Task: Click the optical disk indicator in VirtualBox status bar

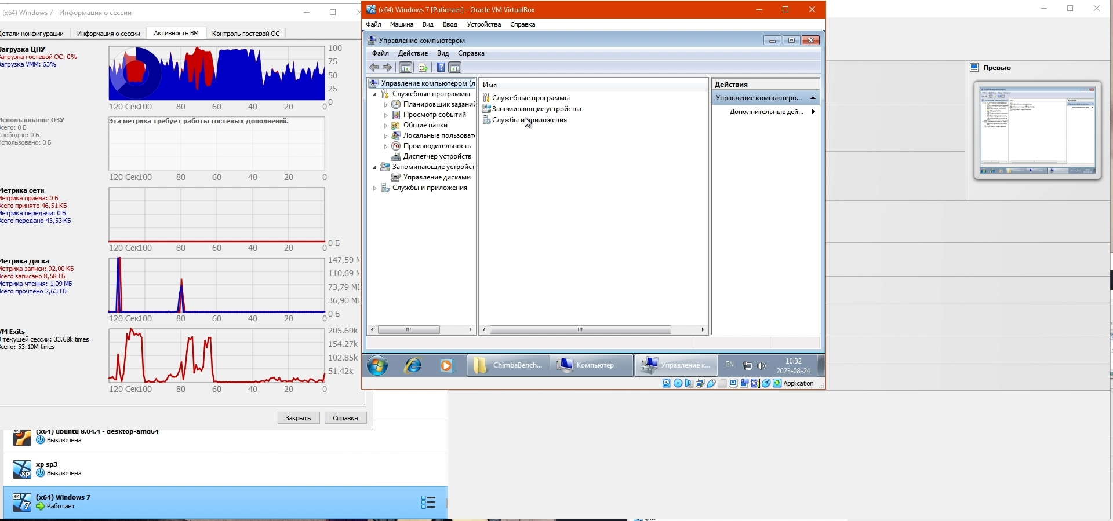Action: coord(678,383)
